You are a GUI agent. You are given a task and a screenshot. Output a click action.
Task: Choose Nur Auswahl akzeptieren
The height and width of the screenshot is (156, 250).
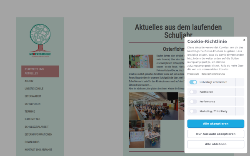[x=215, y=134]
